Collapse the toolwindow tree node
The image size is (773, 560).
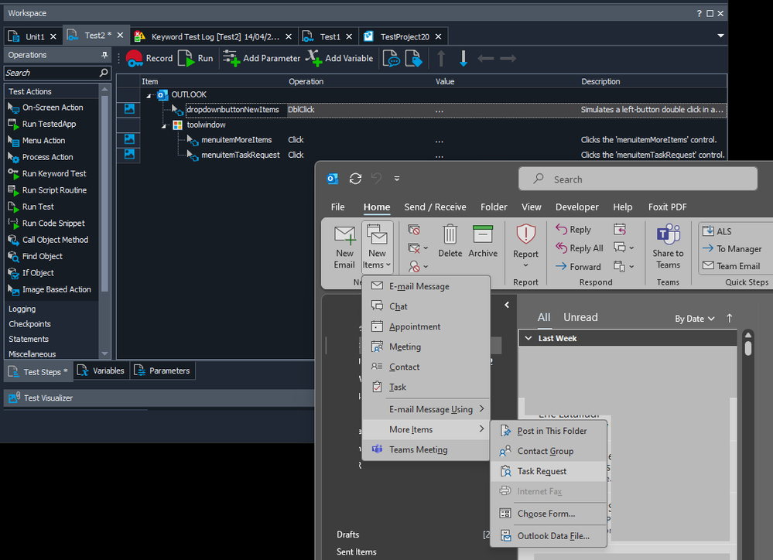coord(164,126)
